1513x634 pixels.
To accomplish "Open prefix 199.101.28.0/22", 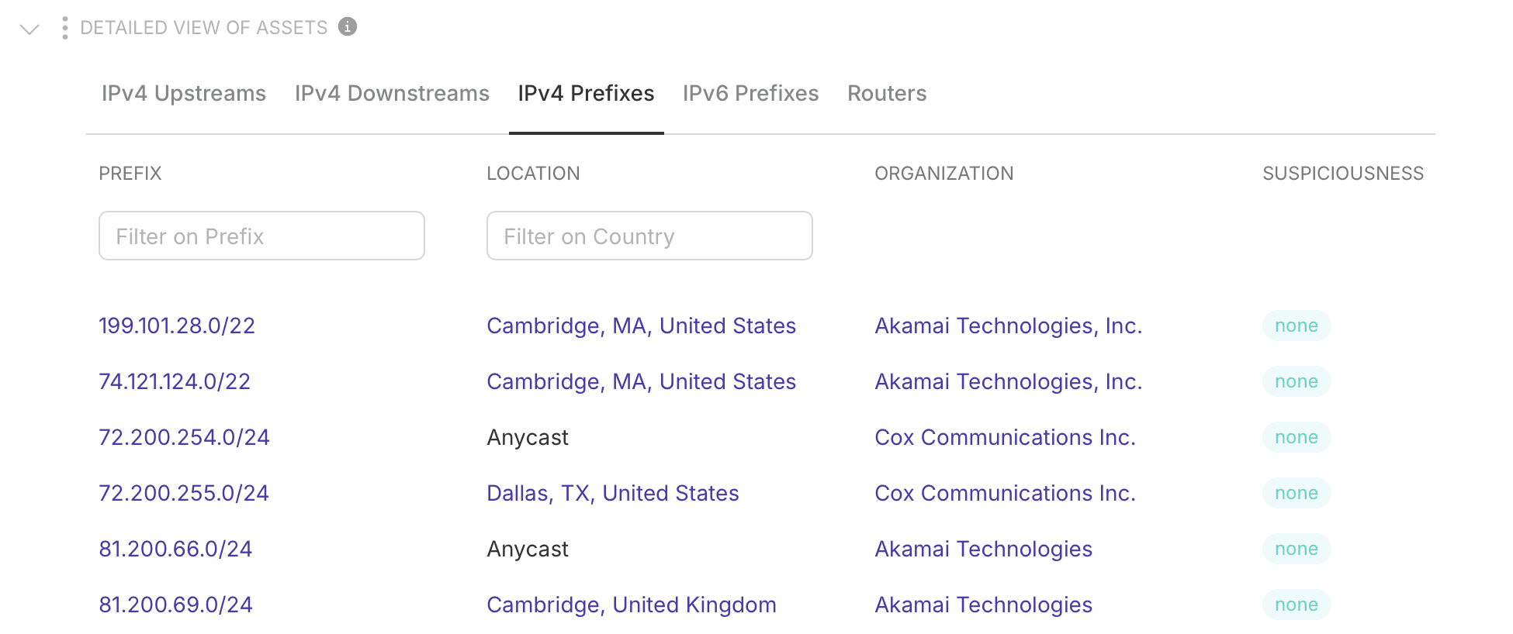I will (x=177, y=326).
